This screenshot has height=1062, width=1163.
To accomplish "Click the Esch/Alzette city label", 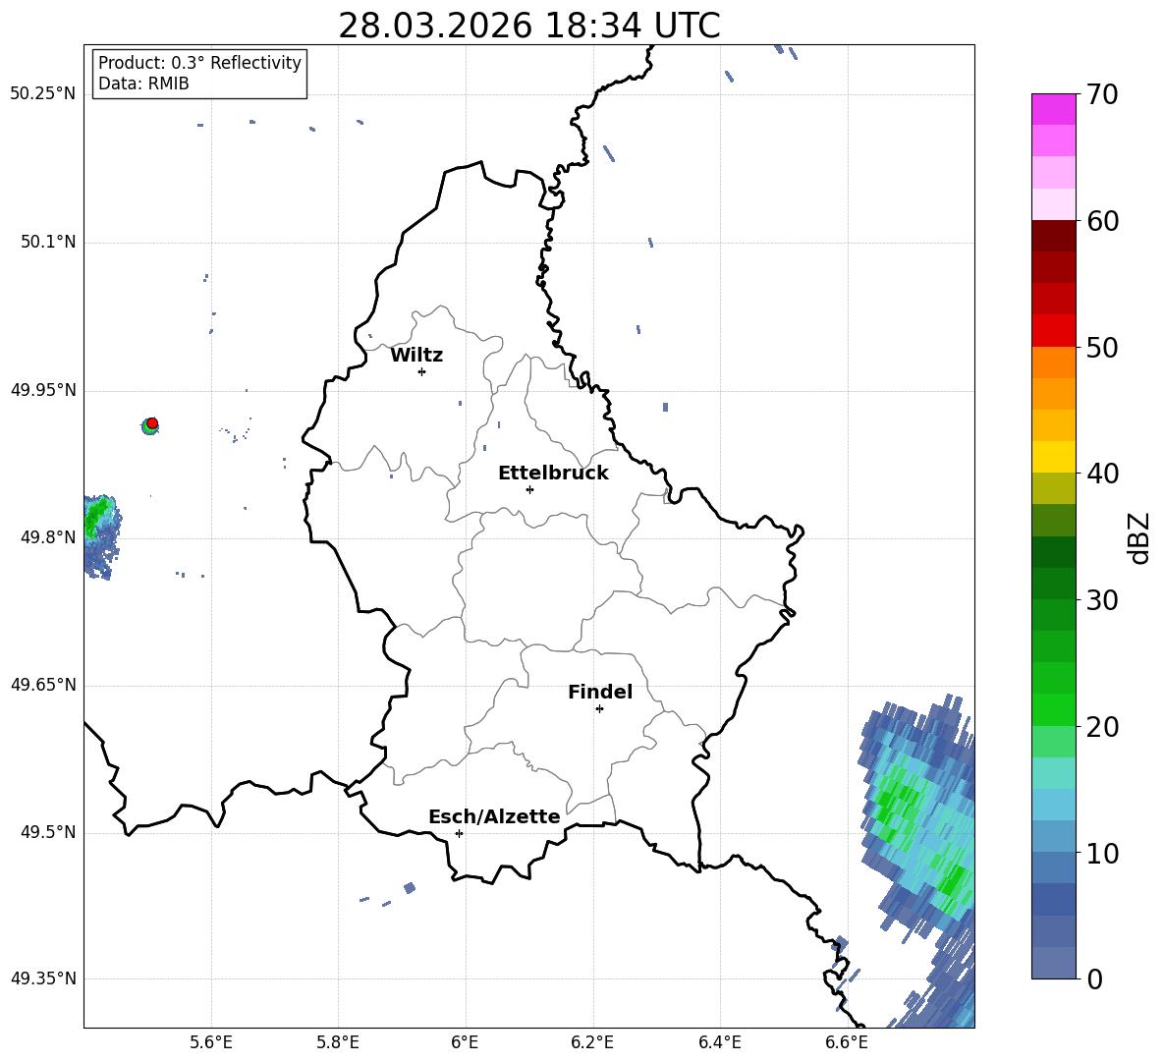I will (494, 816).
